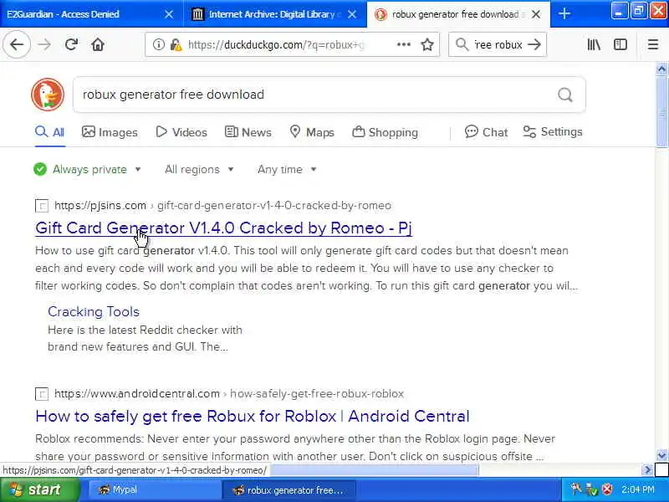Viewport: 669px width, 502px height.
Task: Open DuckDuckGo Settings
Action: [x=553, y=132]
